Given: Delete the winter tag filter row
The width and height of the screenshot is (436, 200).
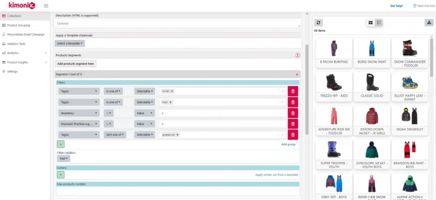Looking at the screenshot, I should coord(293,91).
